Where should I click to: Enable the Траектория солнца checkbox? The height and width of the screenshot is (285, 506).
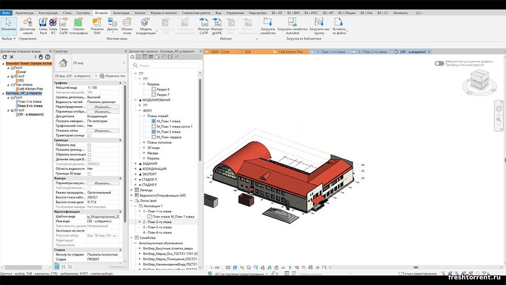pyautogui.click(x=90, y=136)
